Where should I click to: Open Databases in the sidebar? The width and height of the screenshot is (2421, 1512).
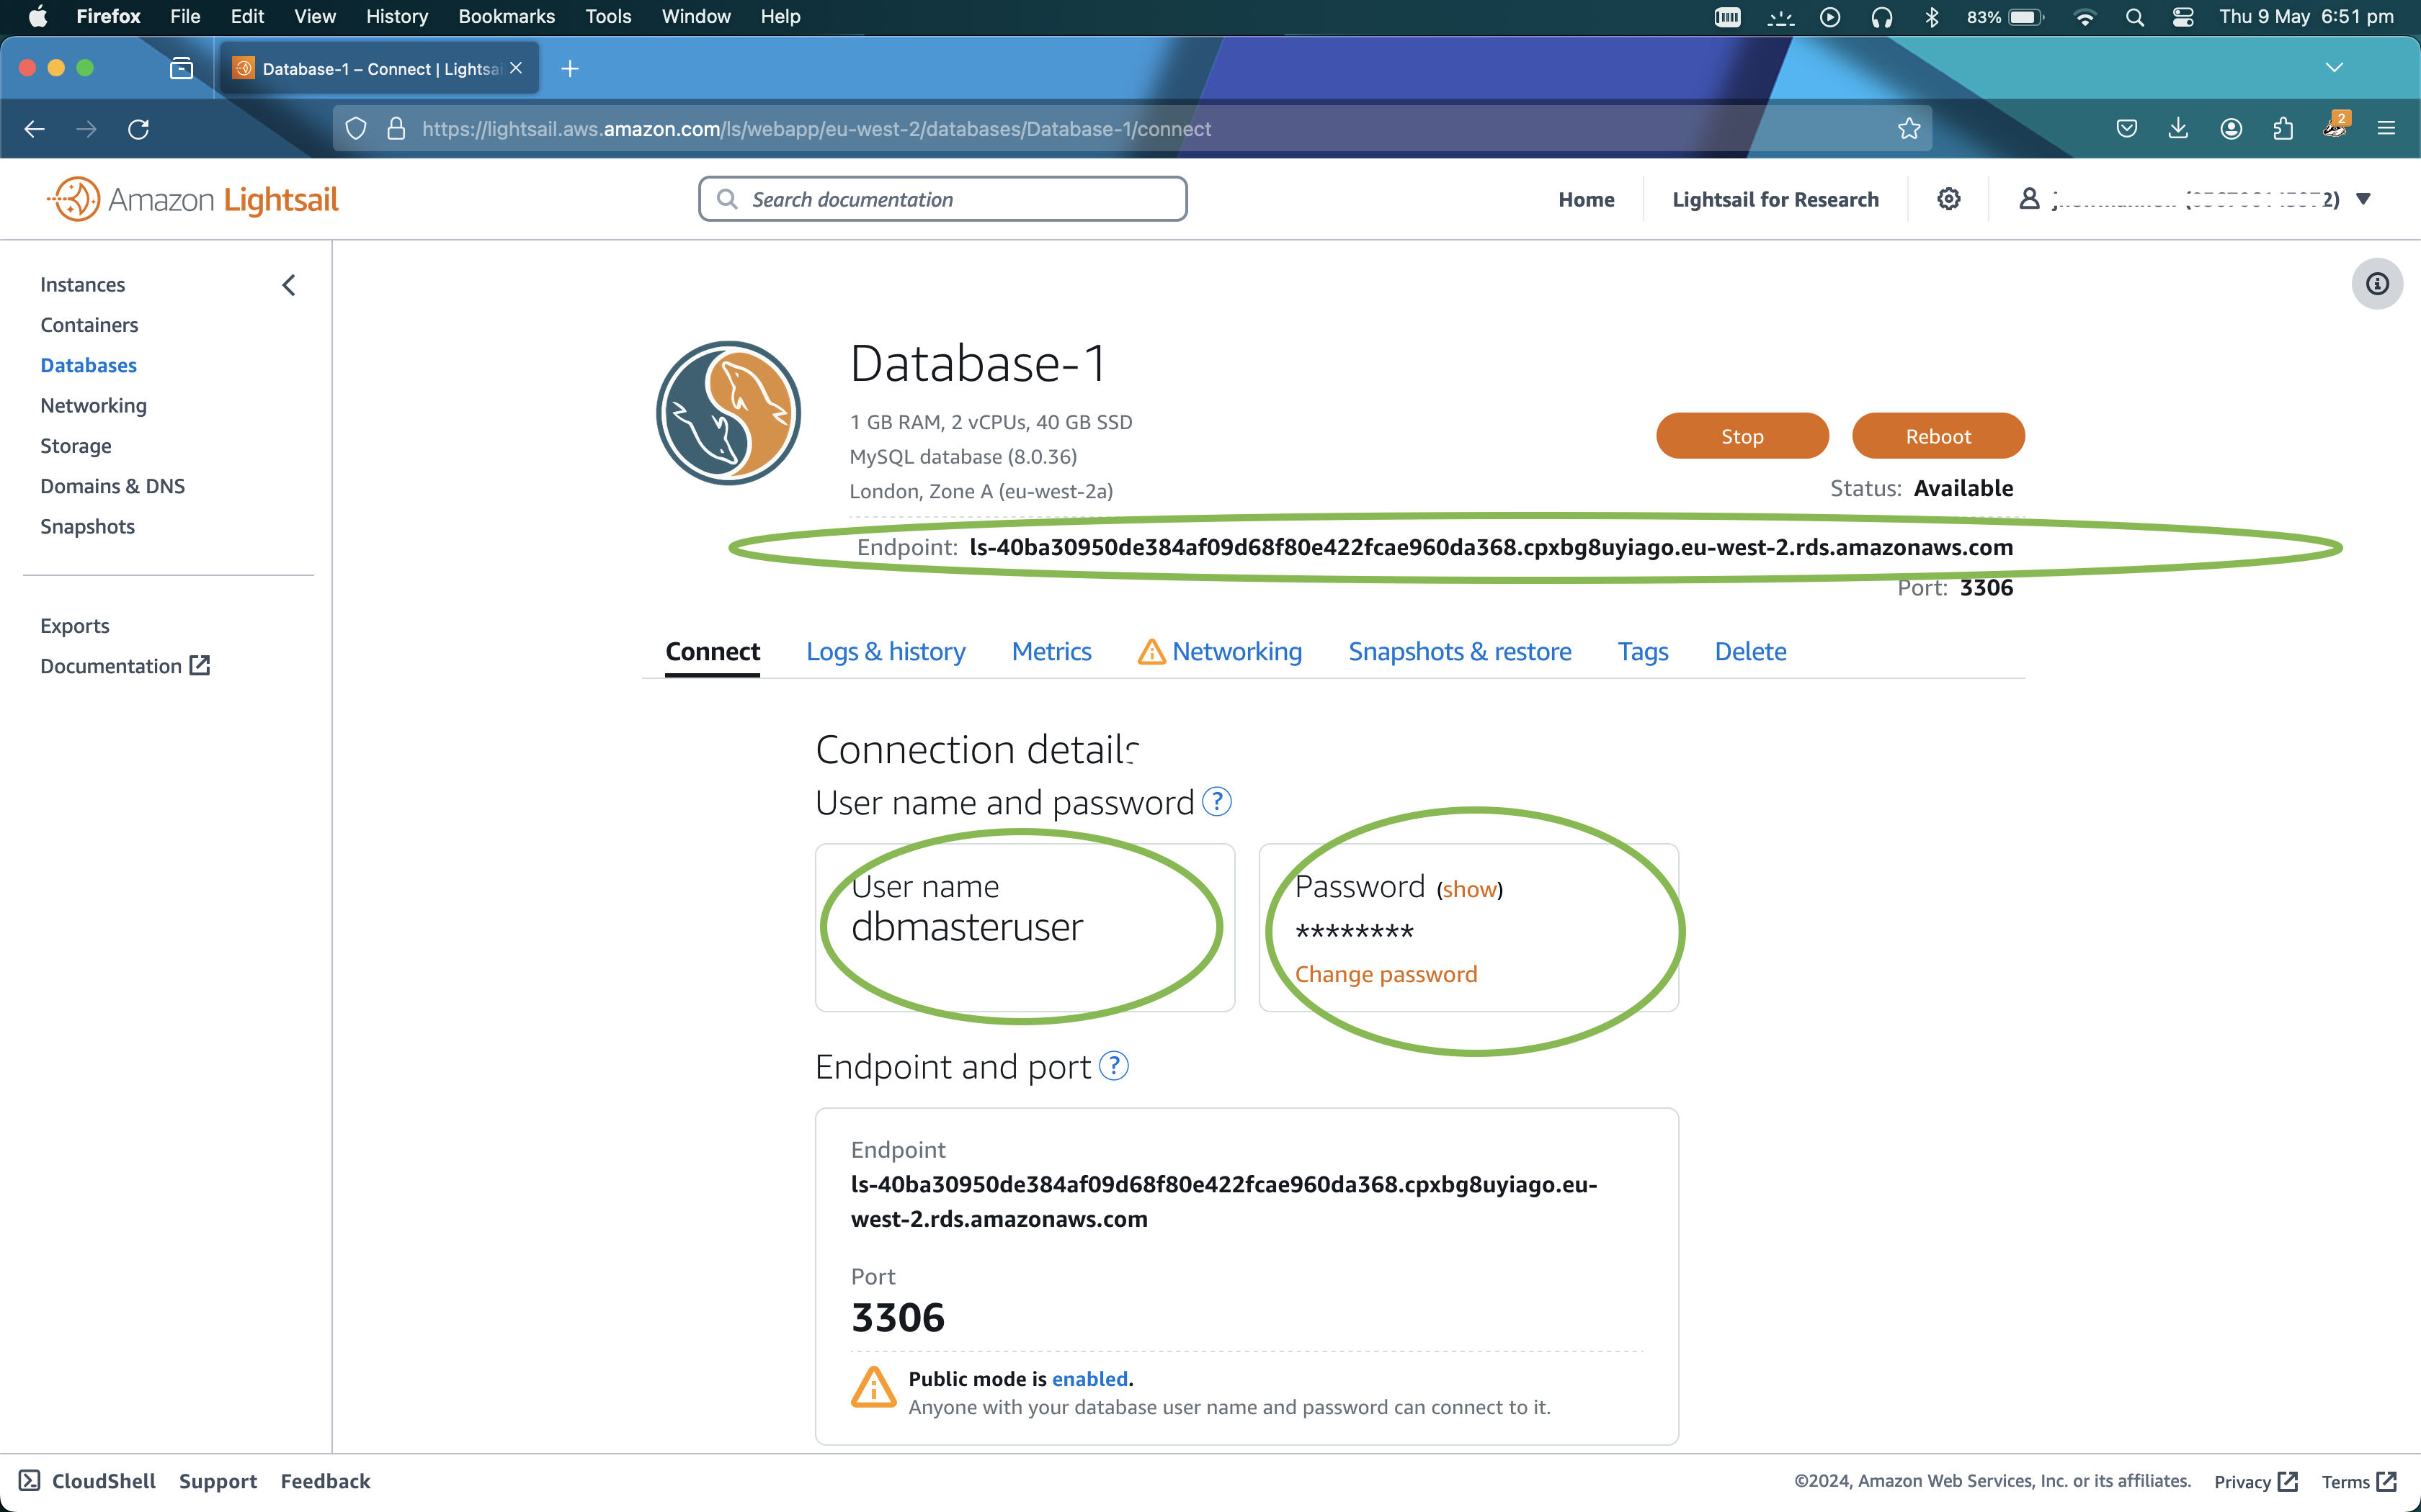tap(88, 365)
